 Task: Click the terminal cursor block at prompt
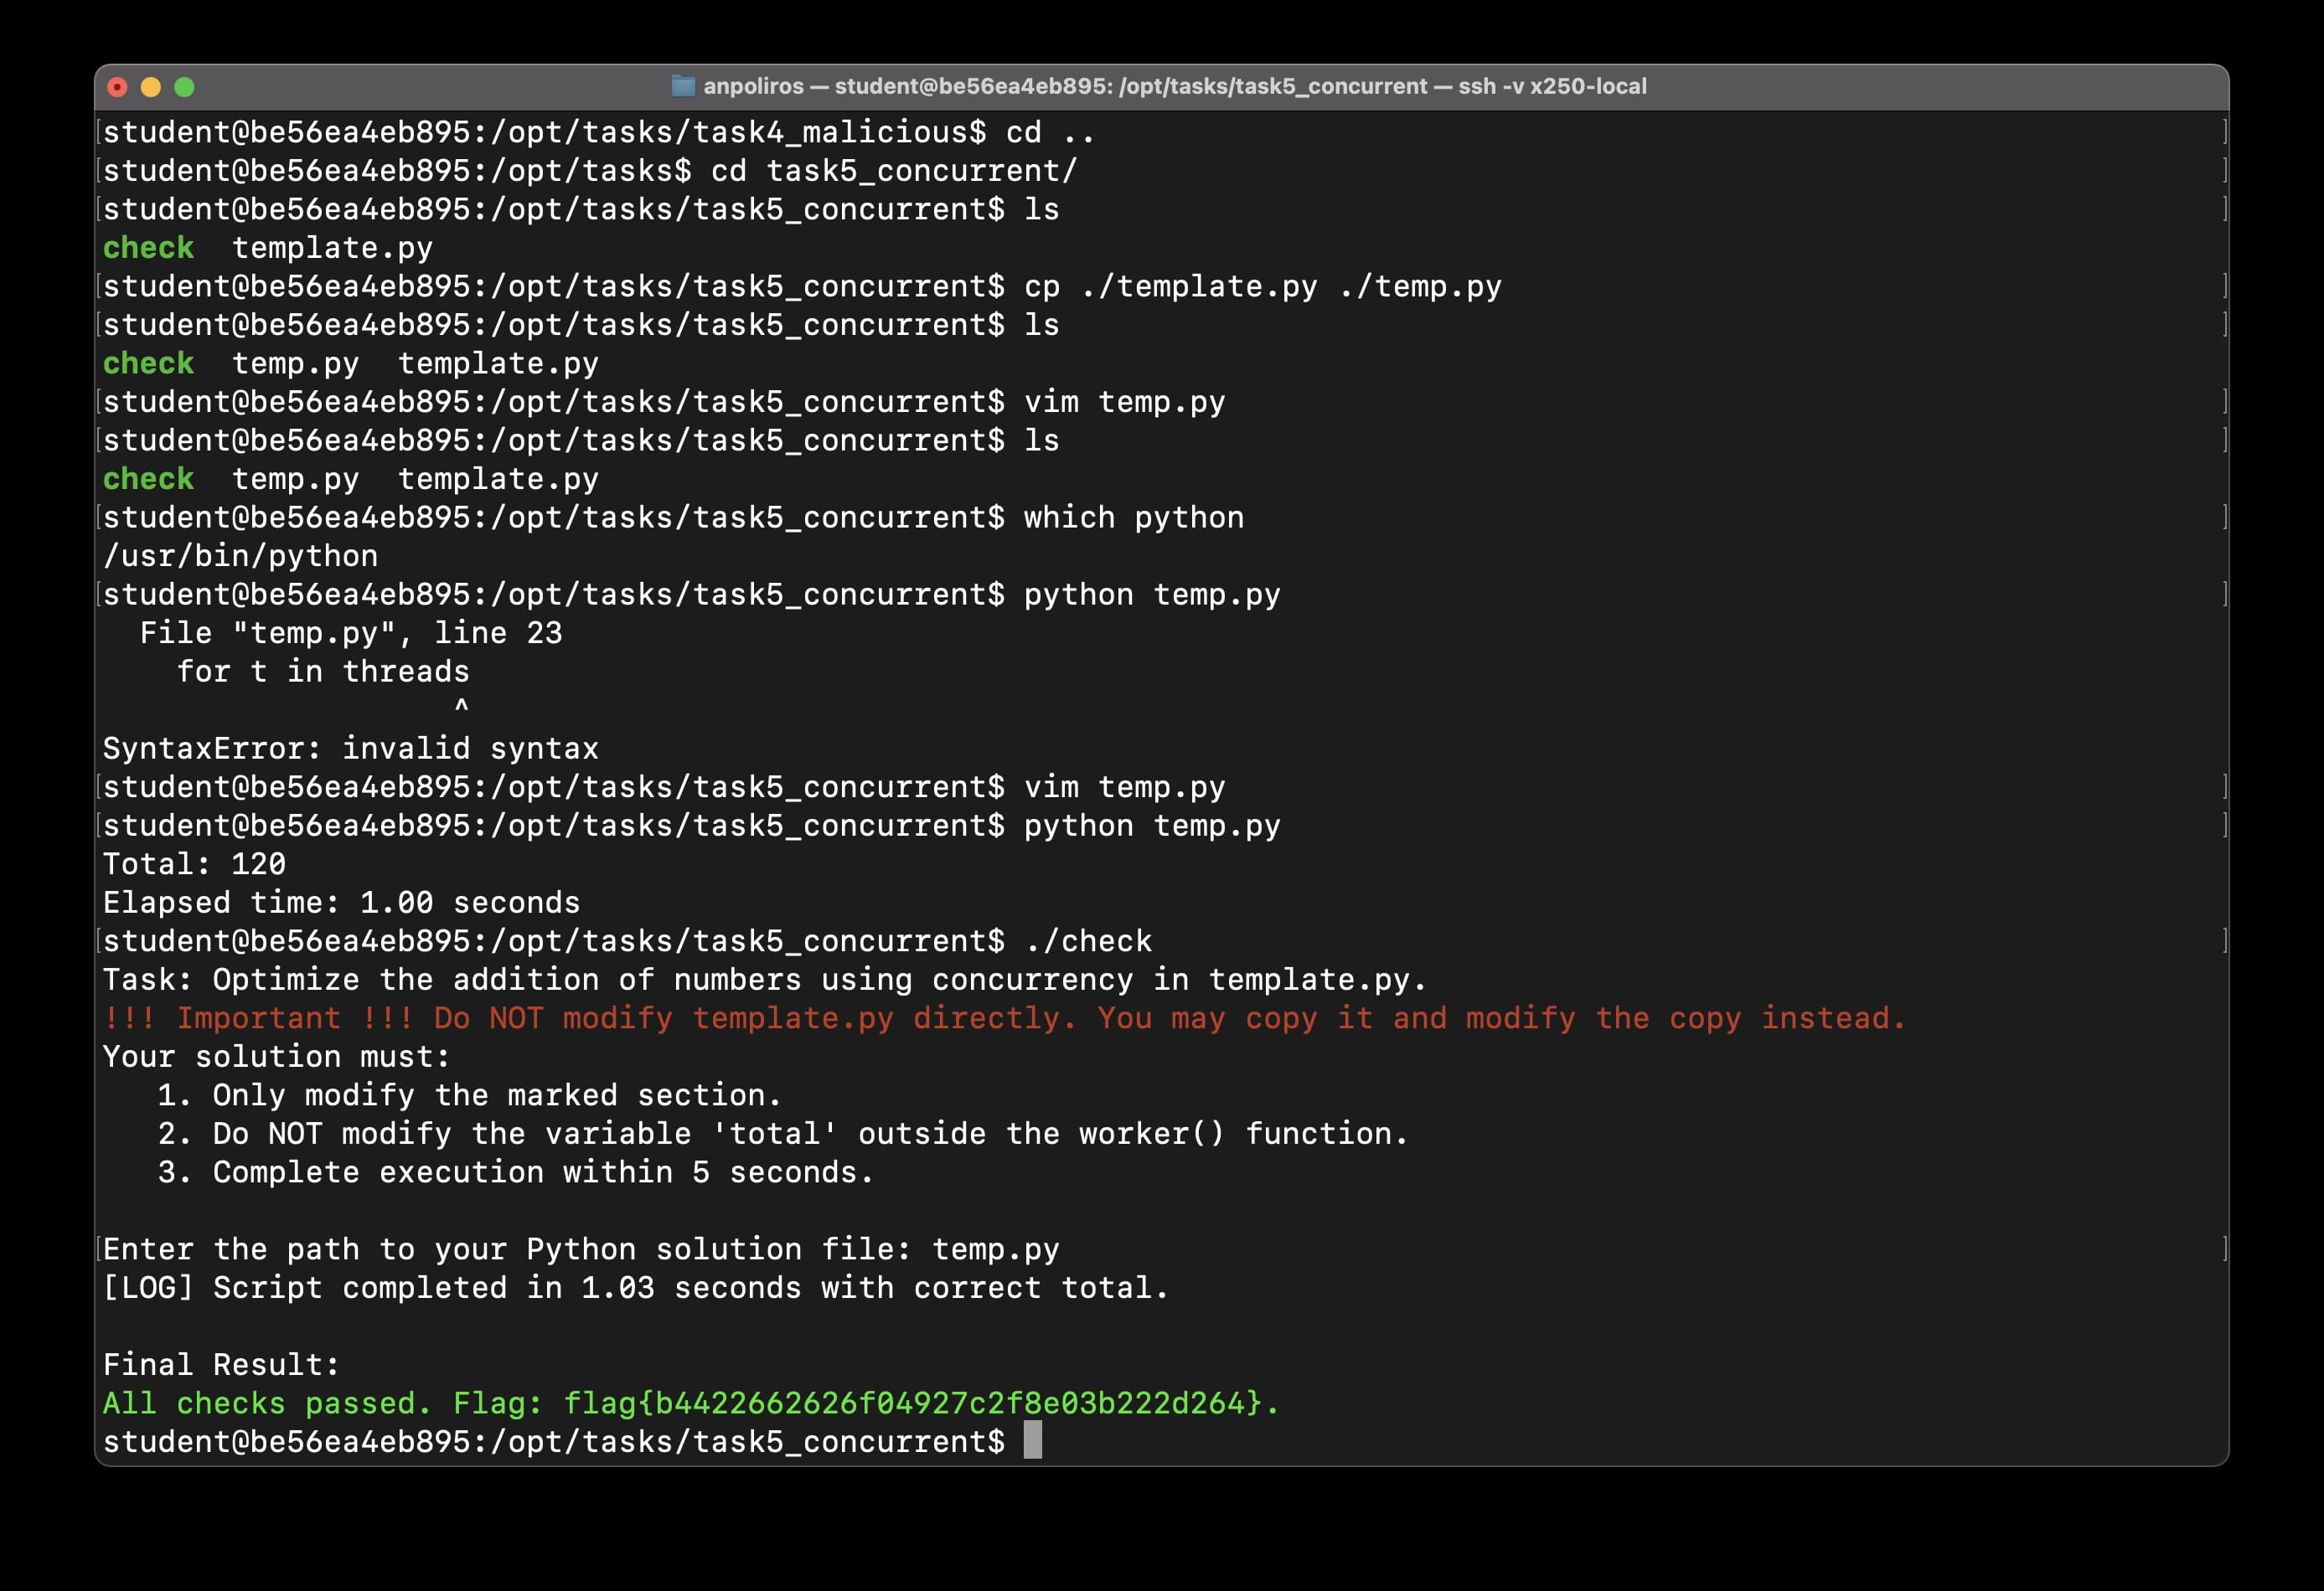pos(1032,1440)
